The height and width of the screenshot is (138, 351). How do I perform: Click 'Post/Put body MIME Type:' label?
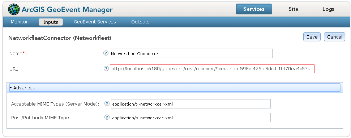click(41, 117)
